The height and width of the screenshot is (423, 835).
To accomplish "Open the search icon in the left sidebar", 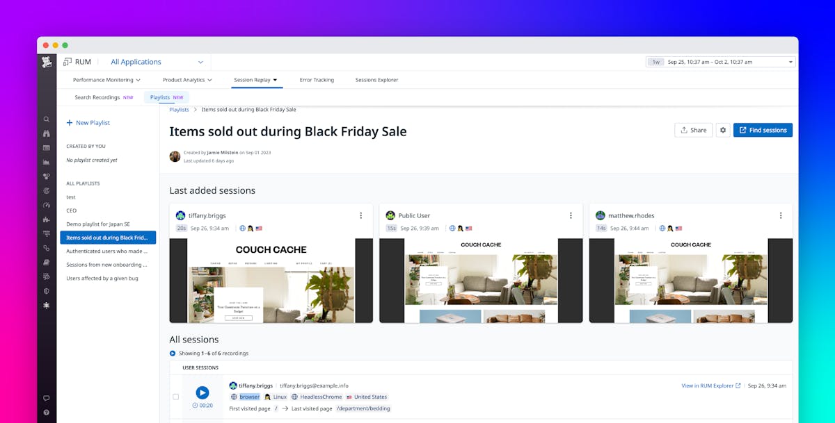I will click(x=46, y=119).
